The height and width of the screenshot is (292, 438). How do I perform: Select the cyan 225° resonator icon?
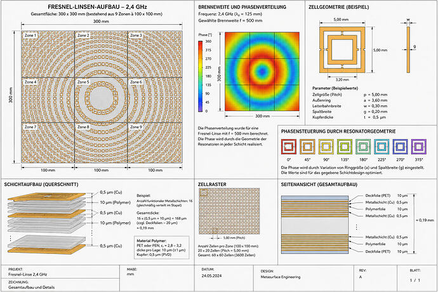coord(382,147)
